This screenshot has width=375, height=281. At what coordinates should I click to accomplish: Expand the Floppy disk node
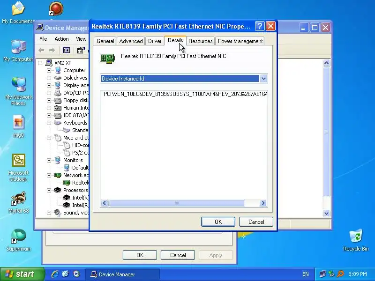click(49, 100)
